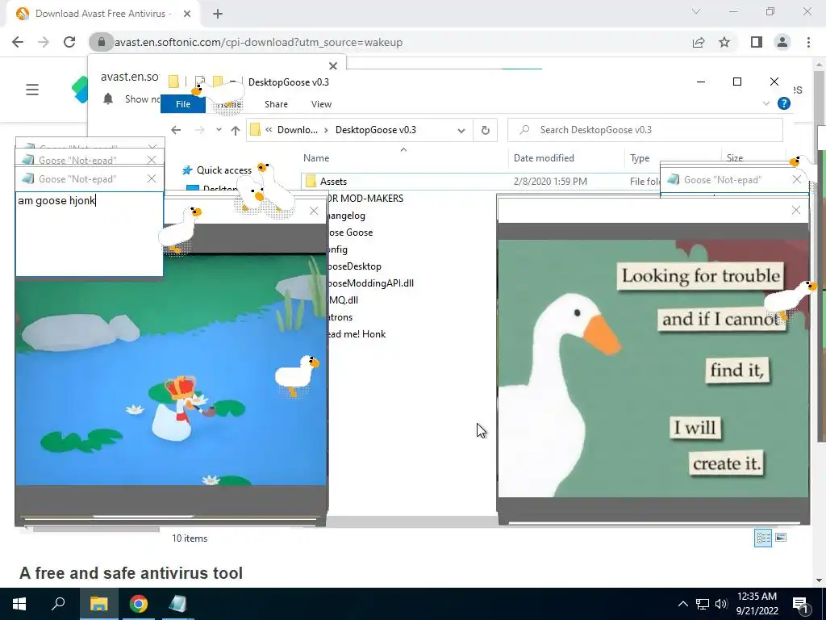The image size is (826, 620).
Task: Select GooseDesktop application
Action: click(x=354, y=266)
